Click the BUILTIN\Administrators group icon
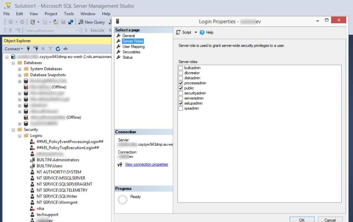 tap(32, 160)
